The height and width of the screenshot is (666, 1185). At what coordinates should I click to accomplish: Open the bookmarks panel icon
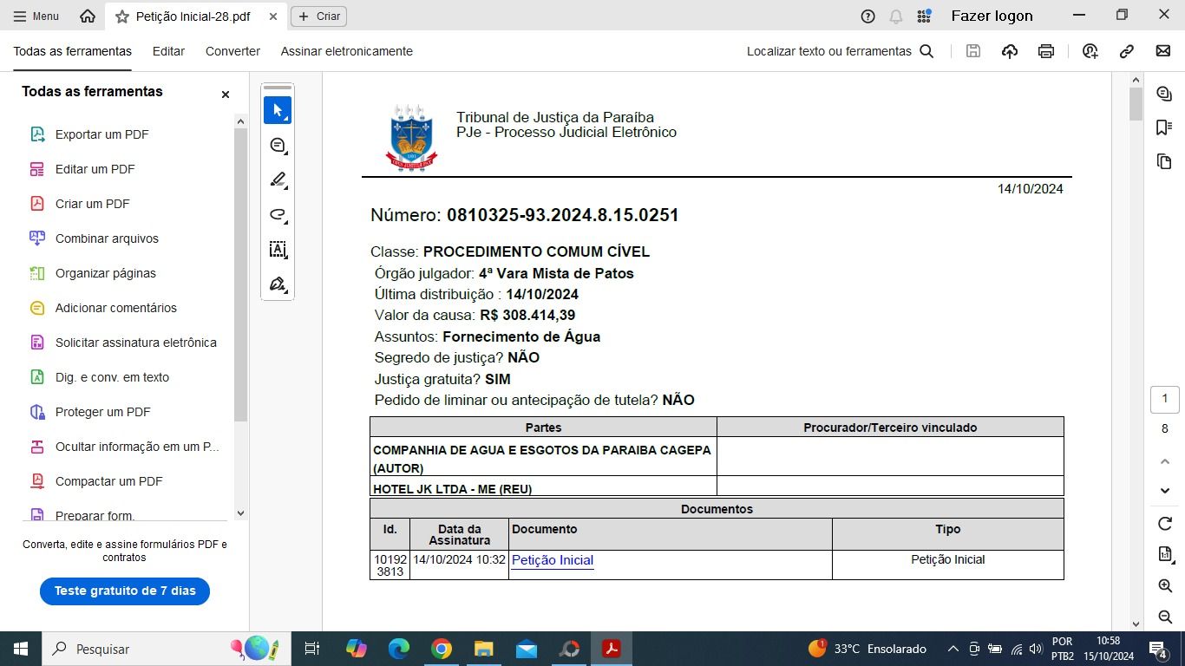[1164, 127]
